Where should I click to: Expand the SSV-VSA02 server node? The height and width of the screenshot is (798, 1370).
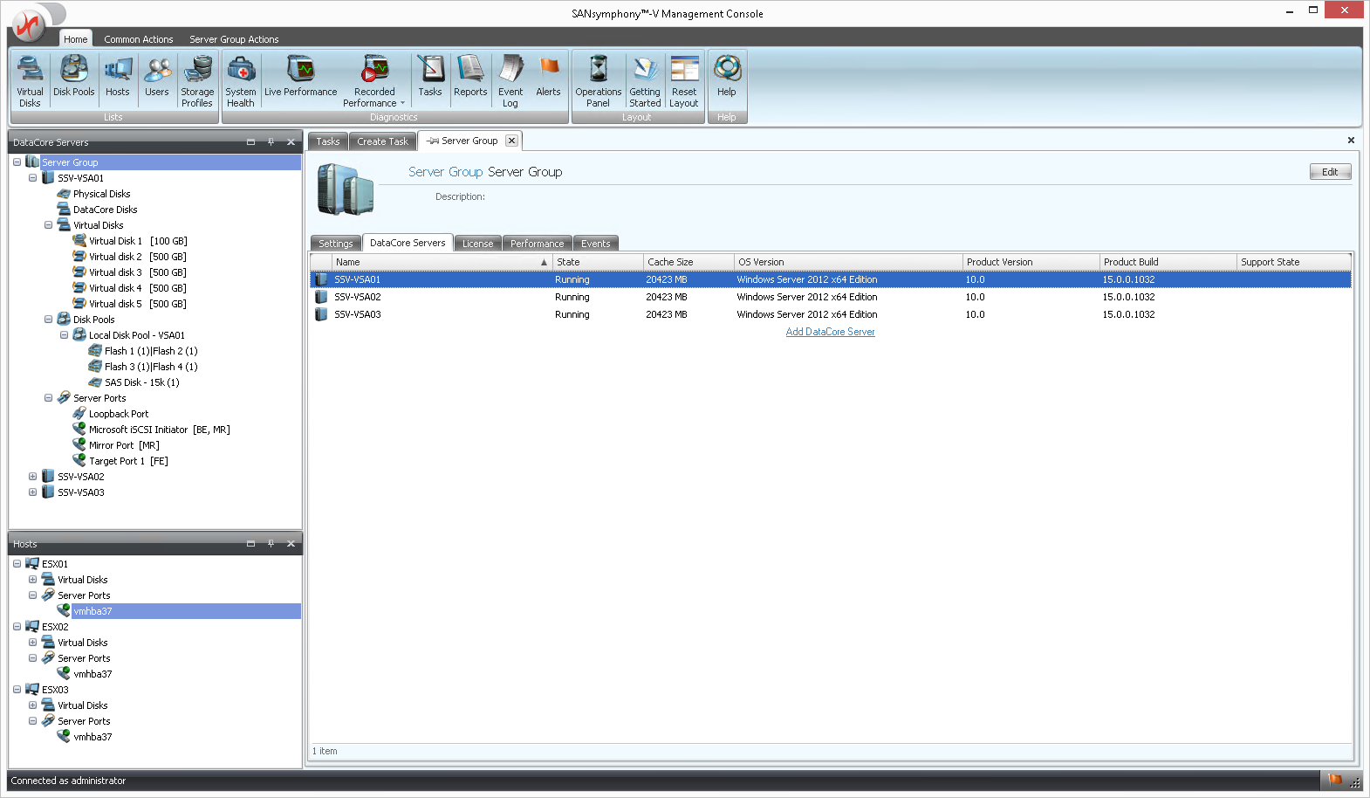(x=33, y=477)
